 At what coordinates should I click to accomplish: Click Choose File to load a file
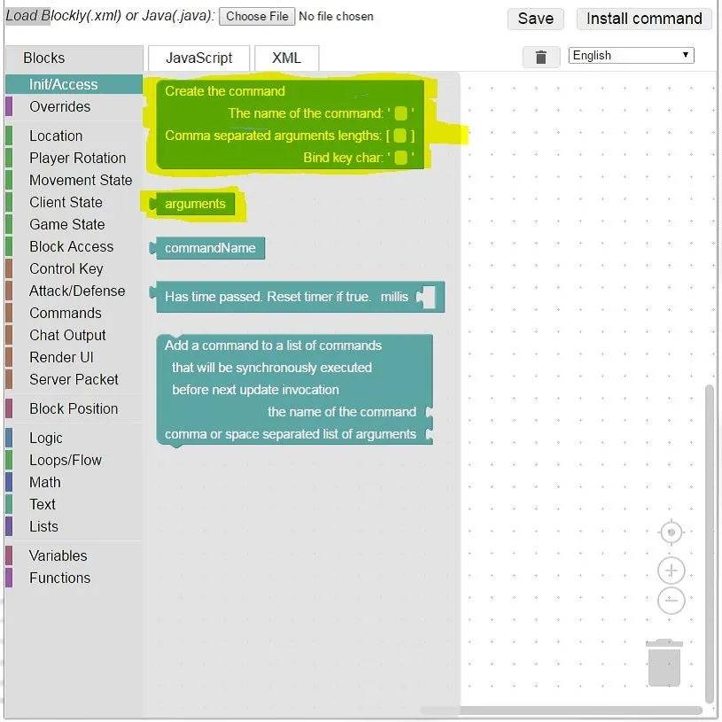[x=256, y=16]
